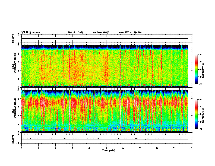Click the "-6" value on the ch.1 colorbar
The width and height of the screenshot is (215, 166).
(x=200, y=55)
